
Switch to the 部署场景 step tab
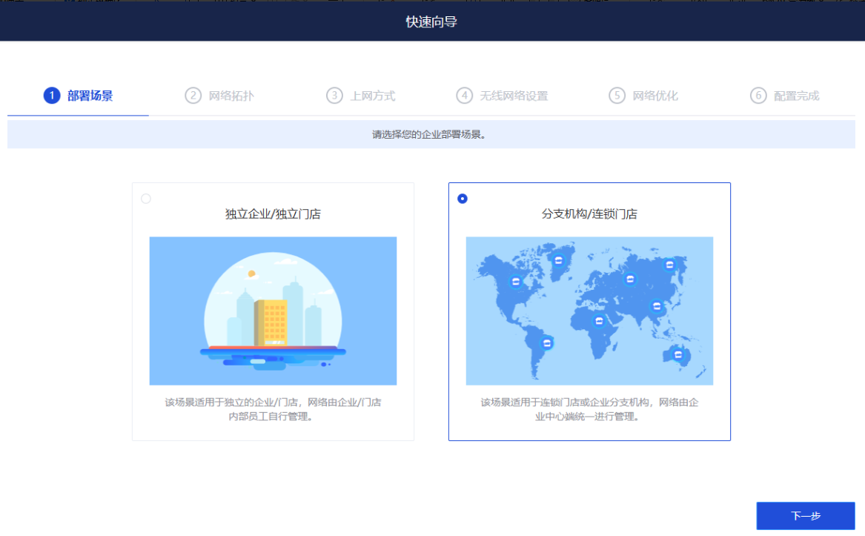tap(90, 96)
